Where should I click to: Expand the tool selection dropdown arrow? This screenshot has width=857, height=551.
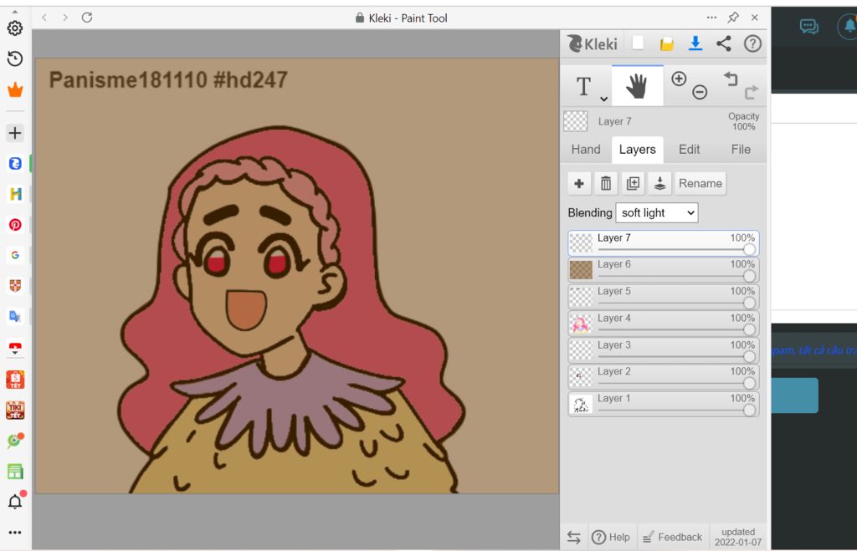tap(603, 99)
